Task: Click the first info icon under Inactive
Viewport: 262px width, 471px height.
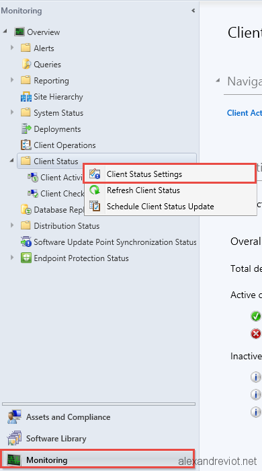Action: tap(256, 377)
